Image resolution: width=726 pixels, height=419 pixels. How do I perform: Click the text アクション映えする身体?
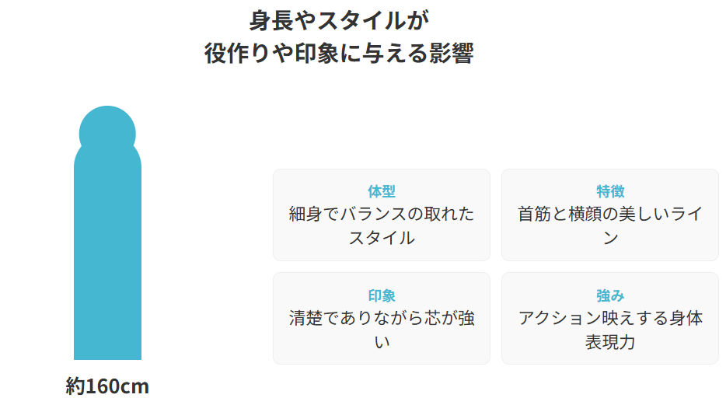[x=610, y=318]
